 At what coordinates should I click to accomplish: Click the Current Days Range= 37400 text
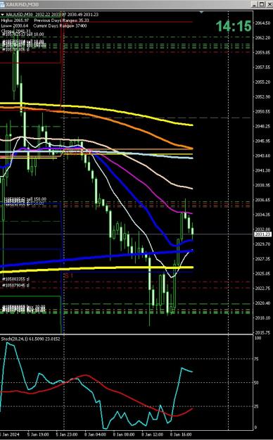[x=60, y=26]
